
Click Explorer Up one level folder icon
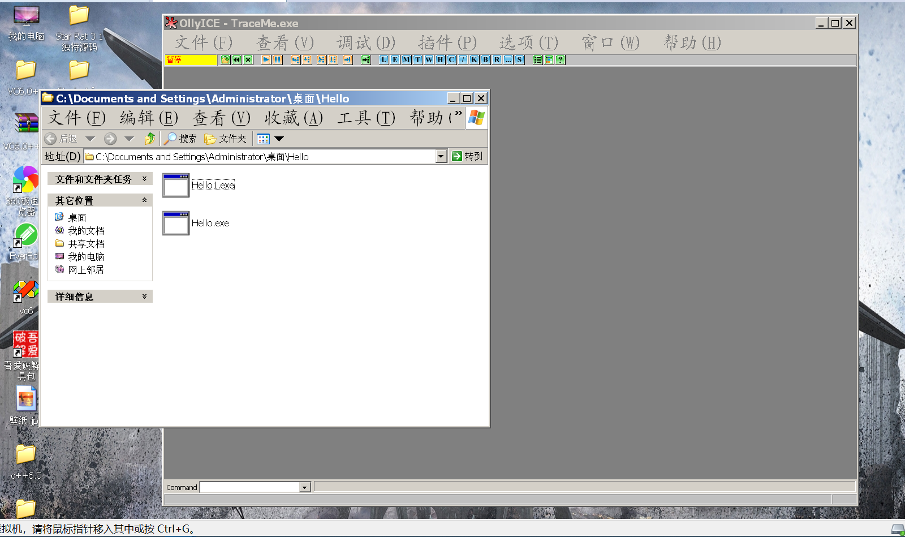149,139
